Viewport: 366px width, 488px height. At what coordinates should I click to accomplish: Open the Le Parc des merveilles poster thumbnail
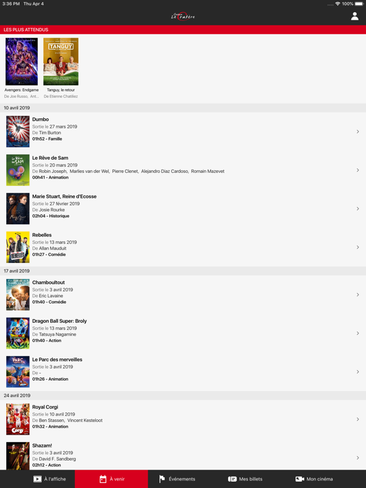coord(18,372)
